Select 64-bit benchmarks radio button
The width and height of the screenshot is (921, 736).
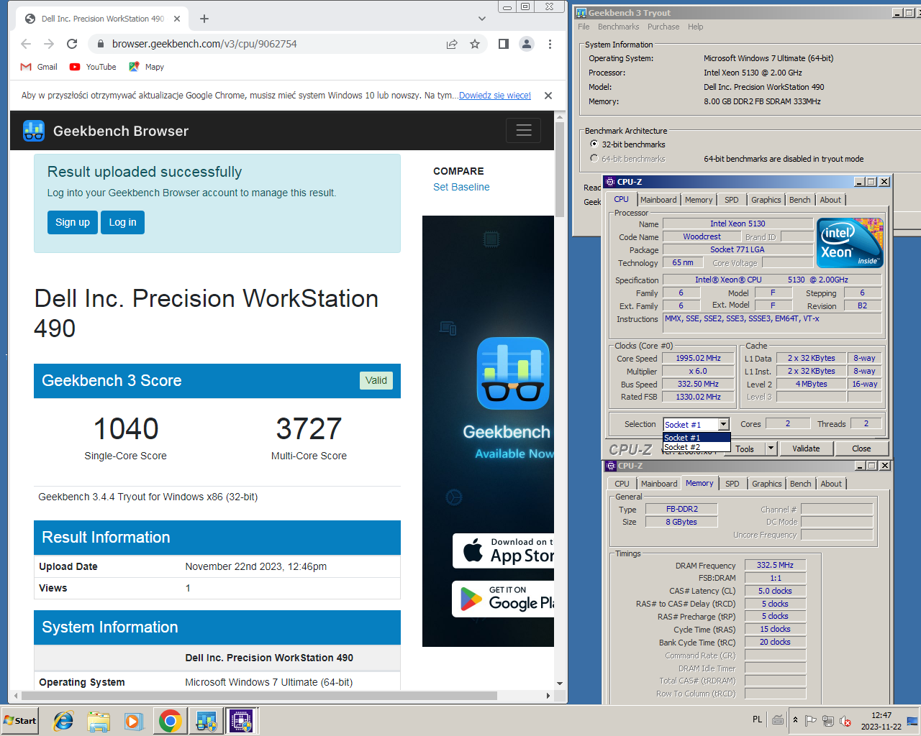(x=594, y=158)
